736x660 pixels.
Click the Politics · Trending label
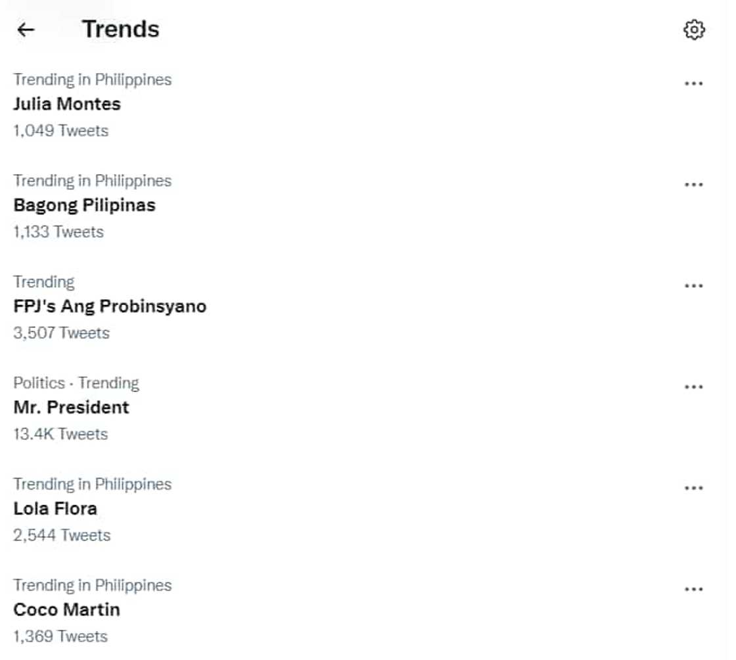point(76,383)
